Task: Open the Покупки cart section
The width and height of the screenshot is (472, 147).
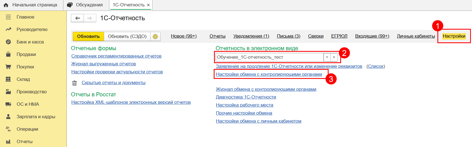Action: pyautogui.click(x=25, y=67)
